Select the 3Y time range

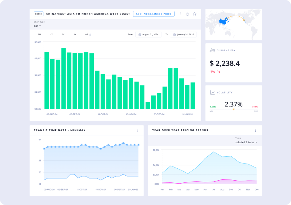(x=75, y=35)
